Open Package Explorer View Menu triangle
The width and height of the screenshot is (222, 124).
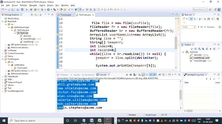pyautogui.click(x=45, y=14)
